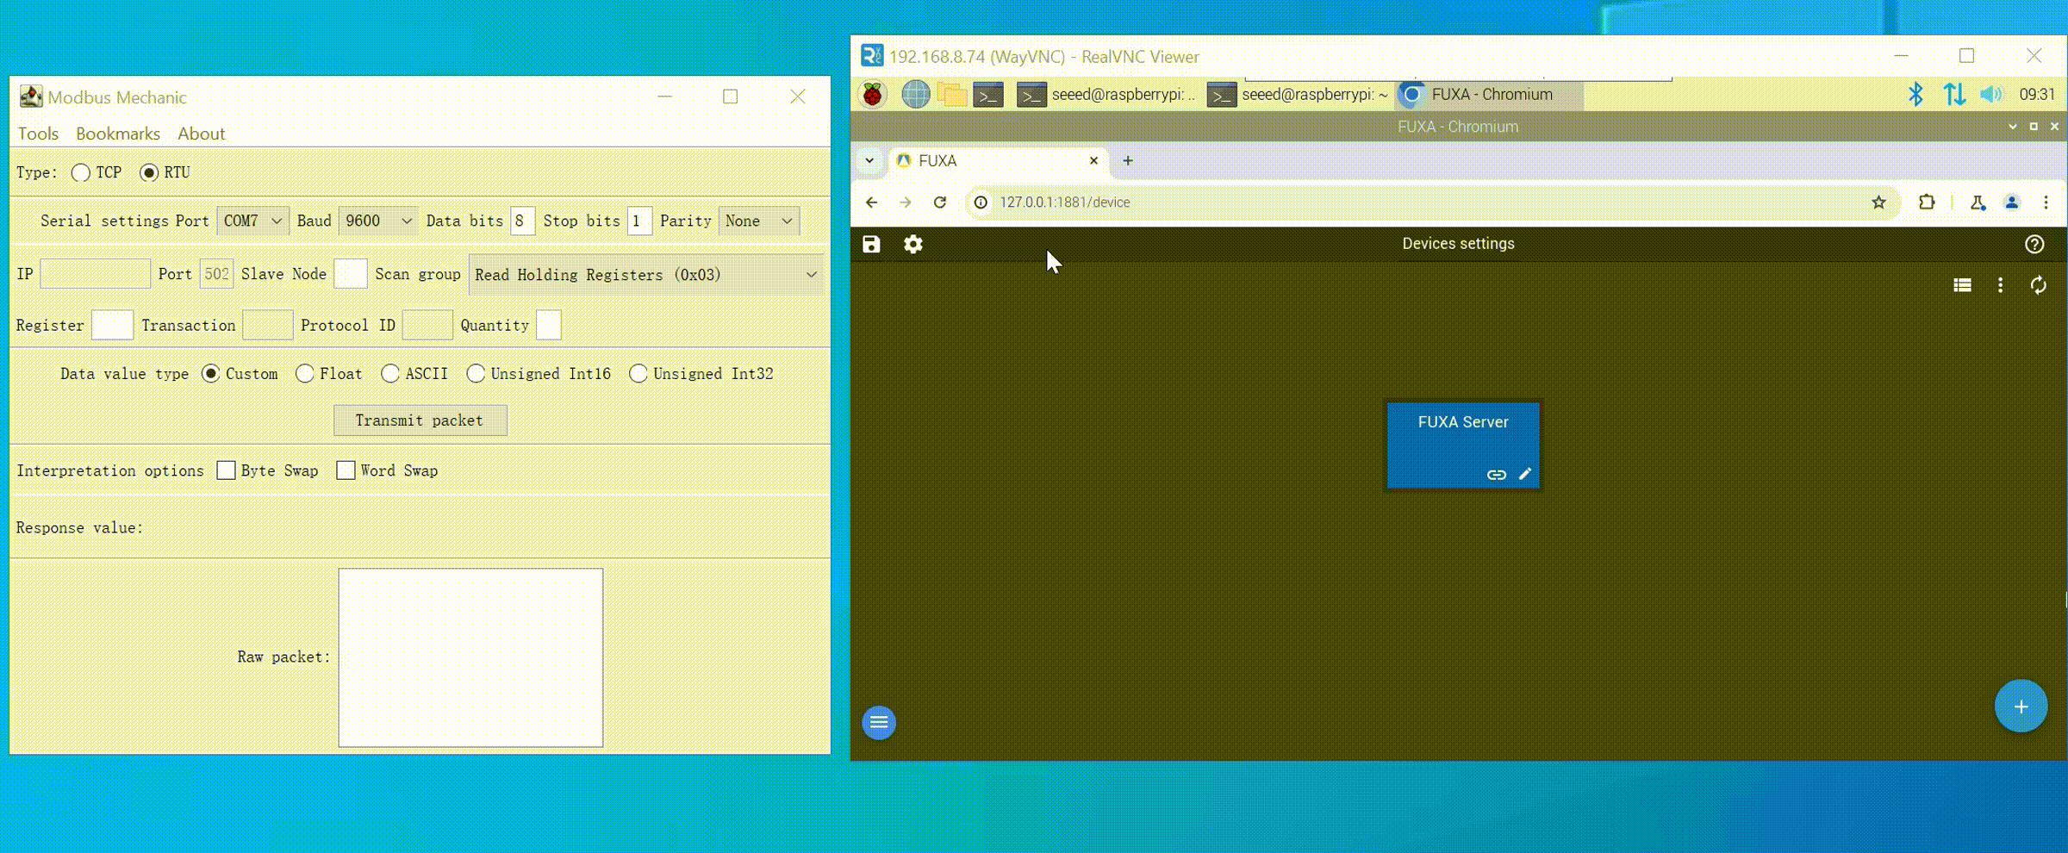Select Unsigned Int32 data value type
This screenshot has width=2068, height=853.
[x=638, y=374]
